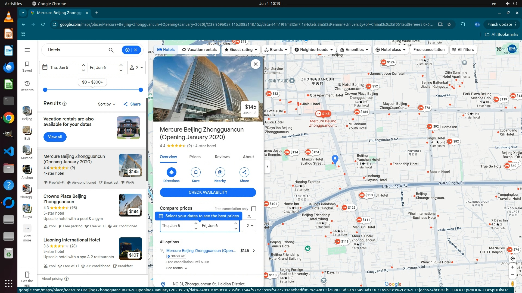Image resolution: width=522 pixels, height=293 pixels.
Task: Expand See rooms under Mercure listing
Action: pyautogui.click(x=177, y=268)
